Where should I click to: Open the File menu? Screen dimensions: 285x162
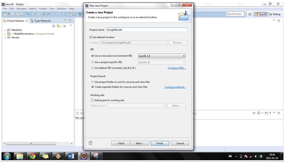coord(5,8)
